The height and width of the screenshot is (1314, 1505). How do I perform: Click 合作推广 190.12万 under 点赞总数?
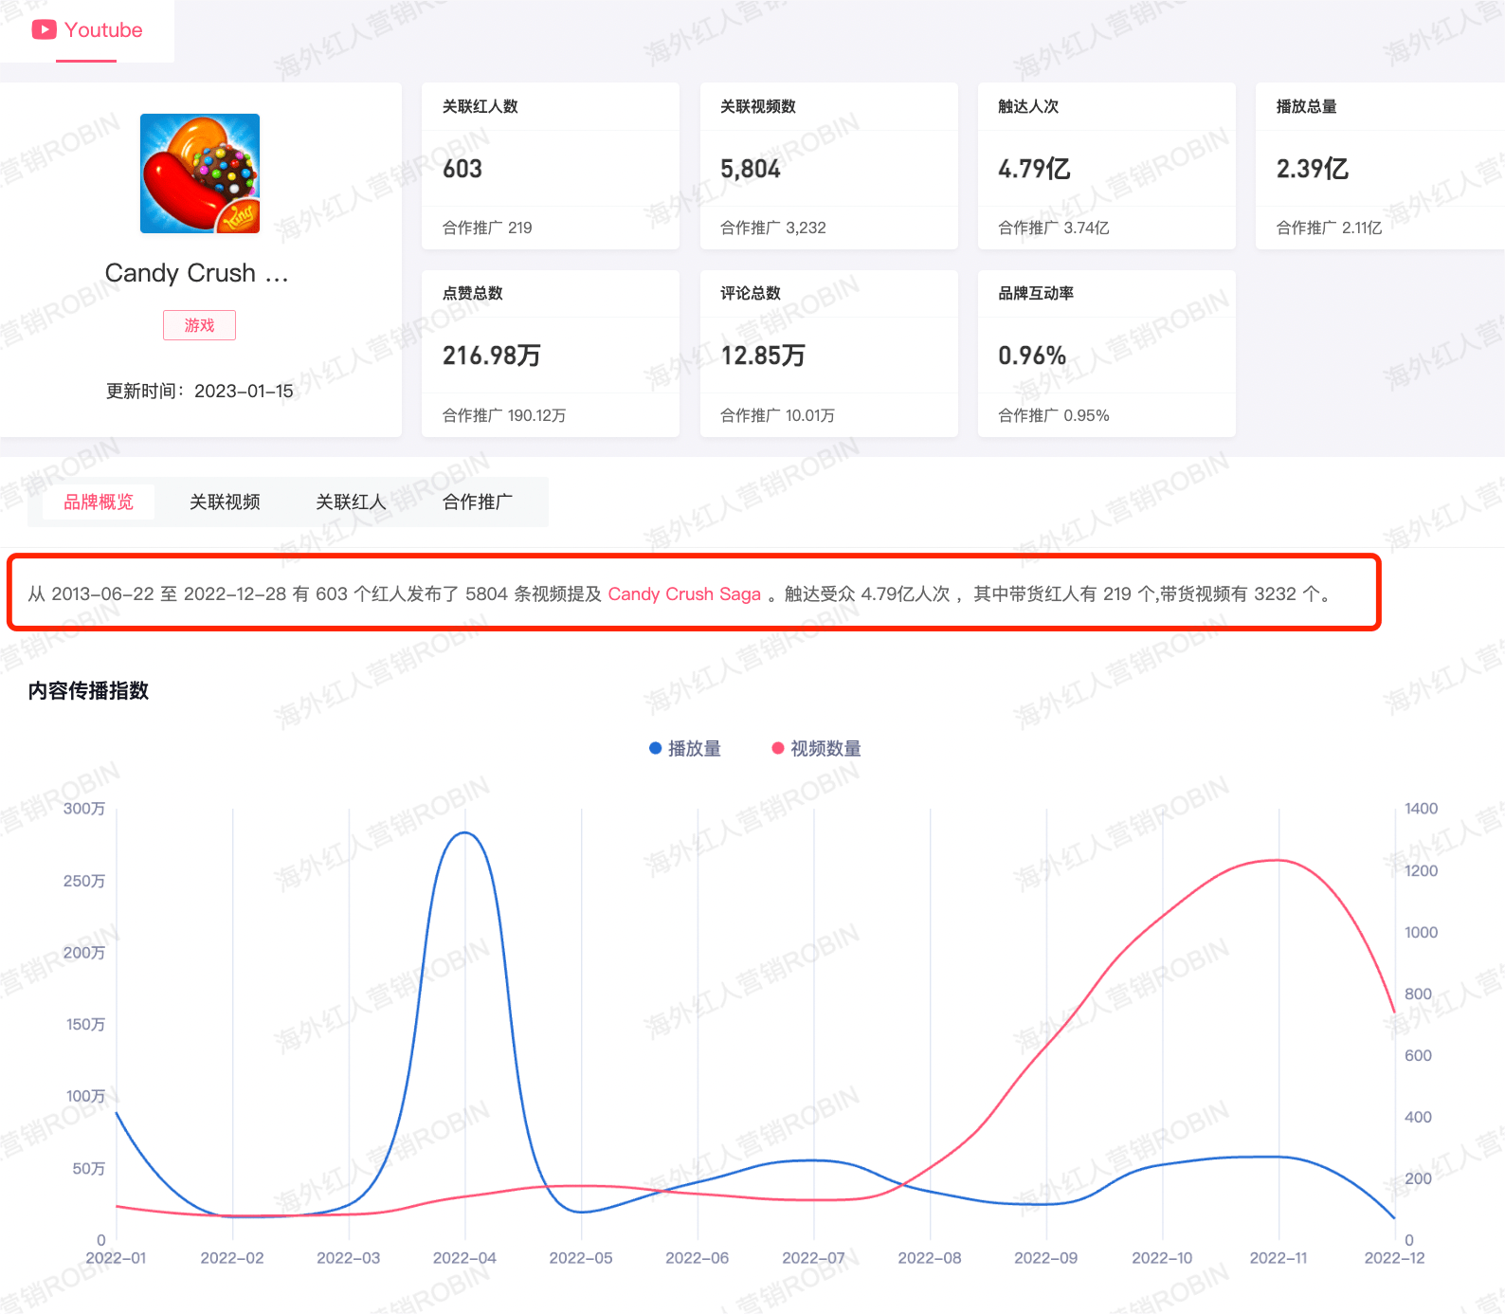[x=504, y=415]
